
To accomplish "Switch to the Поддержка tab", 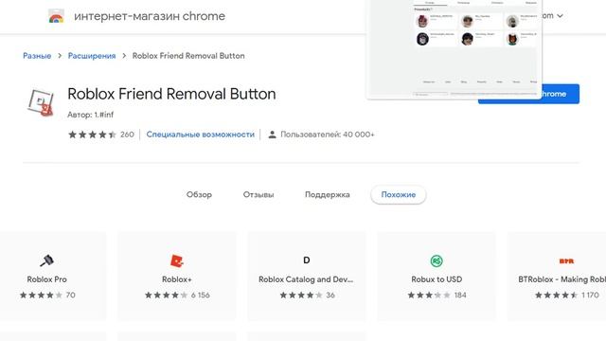I will pyautogui.click(x=327, y=194).
